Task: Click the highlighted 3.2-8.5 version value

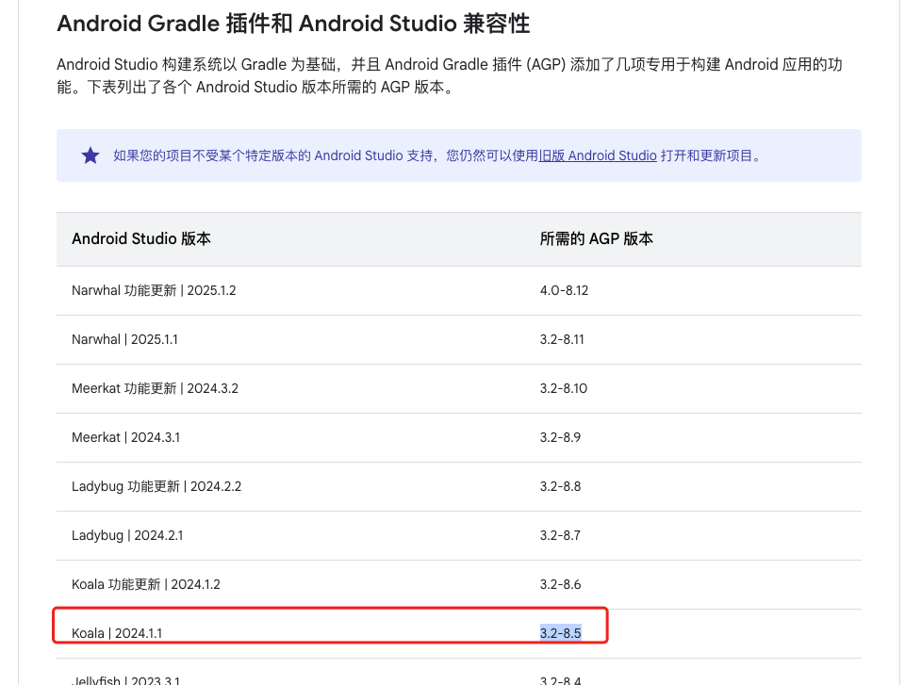Action: (x=560, y=633)
